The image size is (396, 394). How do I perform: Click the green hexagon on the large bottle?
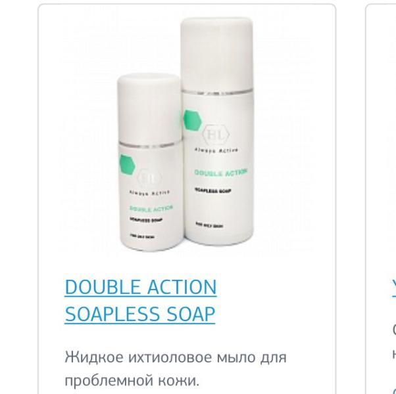(x=193, y=120)
